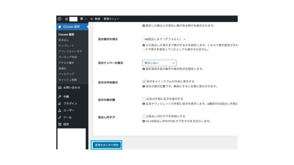Click info icon beside 目次ナンバー description

pos(144,69)
